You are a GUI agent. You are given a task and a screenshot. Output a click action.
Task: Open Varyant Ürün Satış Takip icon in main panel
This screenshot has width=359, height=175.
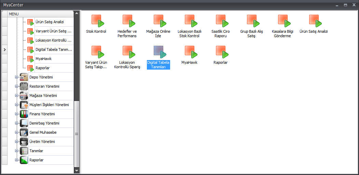coord(98,52)
